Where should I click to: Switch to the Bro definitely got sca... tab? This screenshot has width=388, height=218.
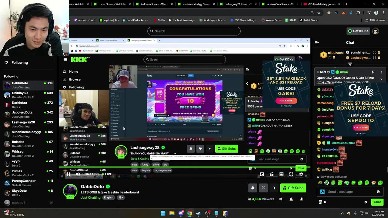click(x=322, y=4)
